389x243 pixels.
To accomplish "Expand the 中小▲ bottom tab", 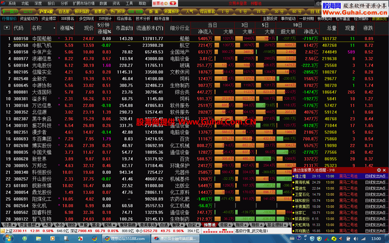I will click(x=59, y=225).
